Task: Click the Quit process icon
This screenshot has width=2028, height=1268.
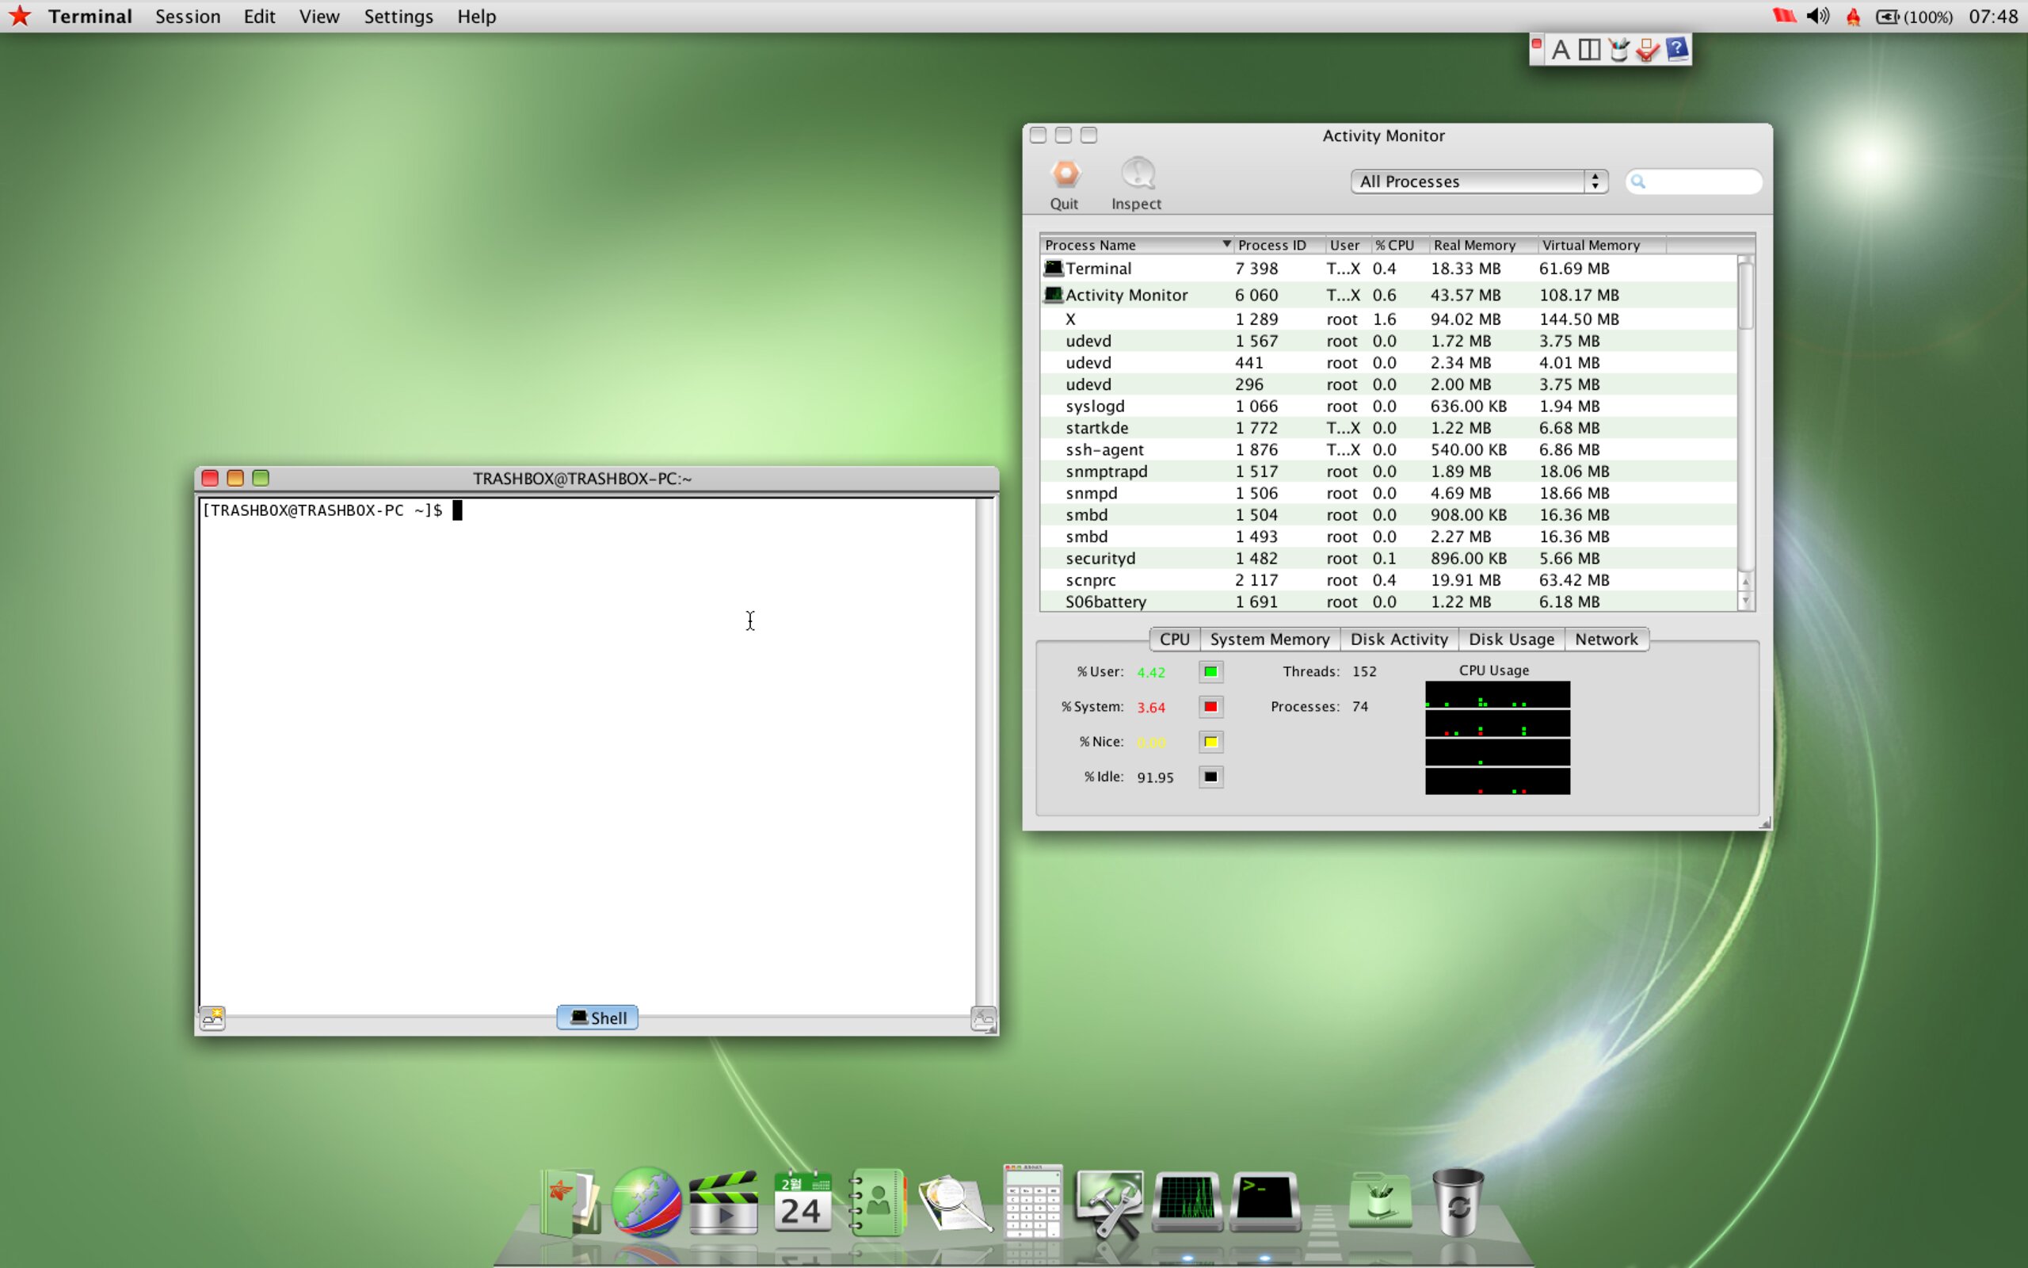Action: [x=1064, y=174]
